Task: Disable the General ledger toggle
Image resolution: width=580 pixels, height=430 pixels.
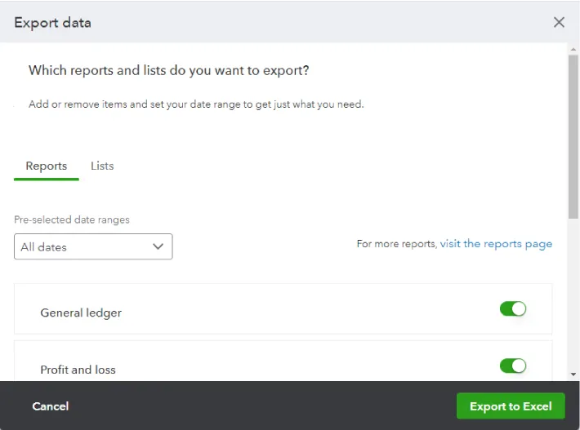Action: coord(513,309)
